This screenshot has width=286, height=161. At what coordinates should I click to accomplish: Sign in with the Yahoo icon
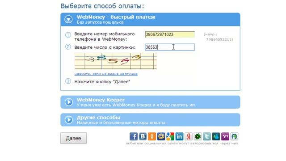(x=225, y=136)
